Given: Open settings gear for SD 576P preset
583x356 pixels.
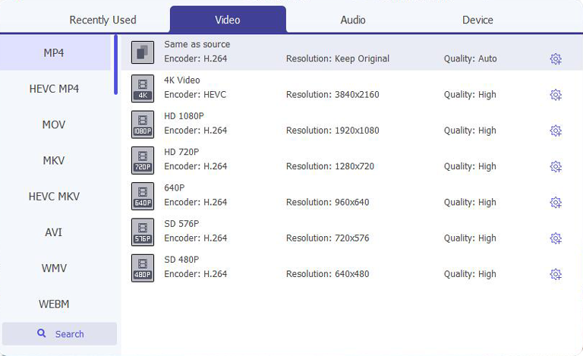Looking at the screenshot, I should (556, 238).
